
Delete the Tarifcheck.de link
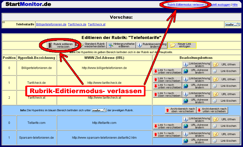click(x=226, y=86)
